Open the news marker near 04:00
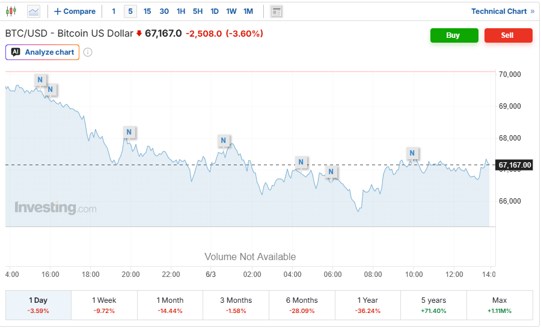Image resolution: width=541 pixels, height=328 pixels. click(301, 162)
